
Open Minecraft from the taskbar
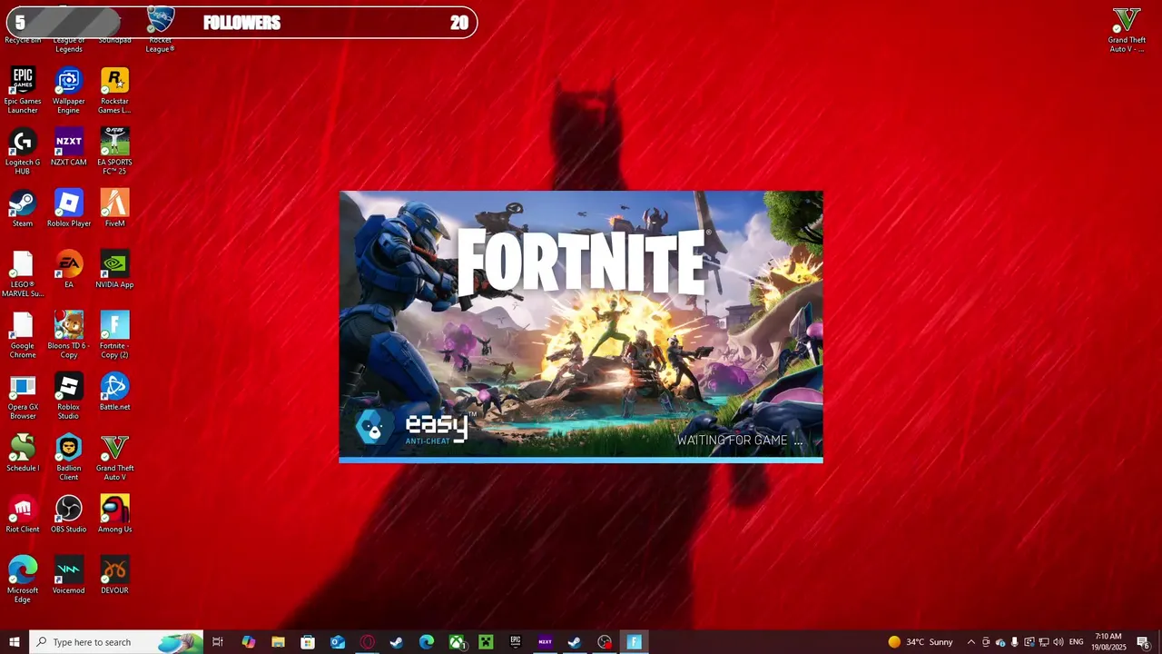pos(486,642)
